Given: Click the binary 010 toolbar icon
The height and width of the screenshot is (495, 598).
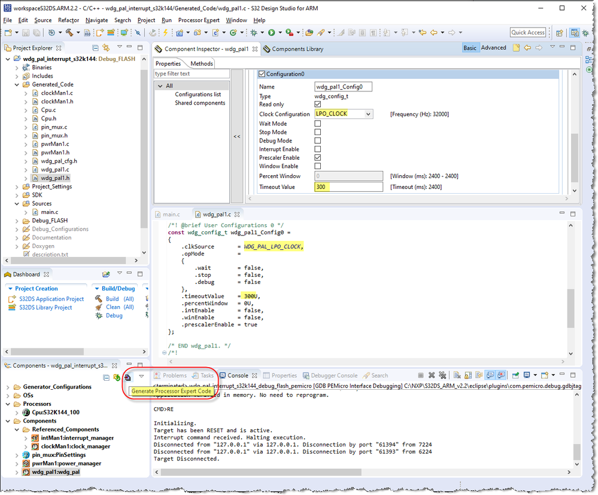Looking at the screenshot, I should coord(87,33).
